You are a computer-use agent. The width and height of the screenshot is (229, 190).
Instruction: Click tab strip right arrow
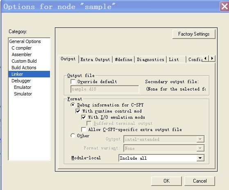[212, 59]
